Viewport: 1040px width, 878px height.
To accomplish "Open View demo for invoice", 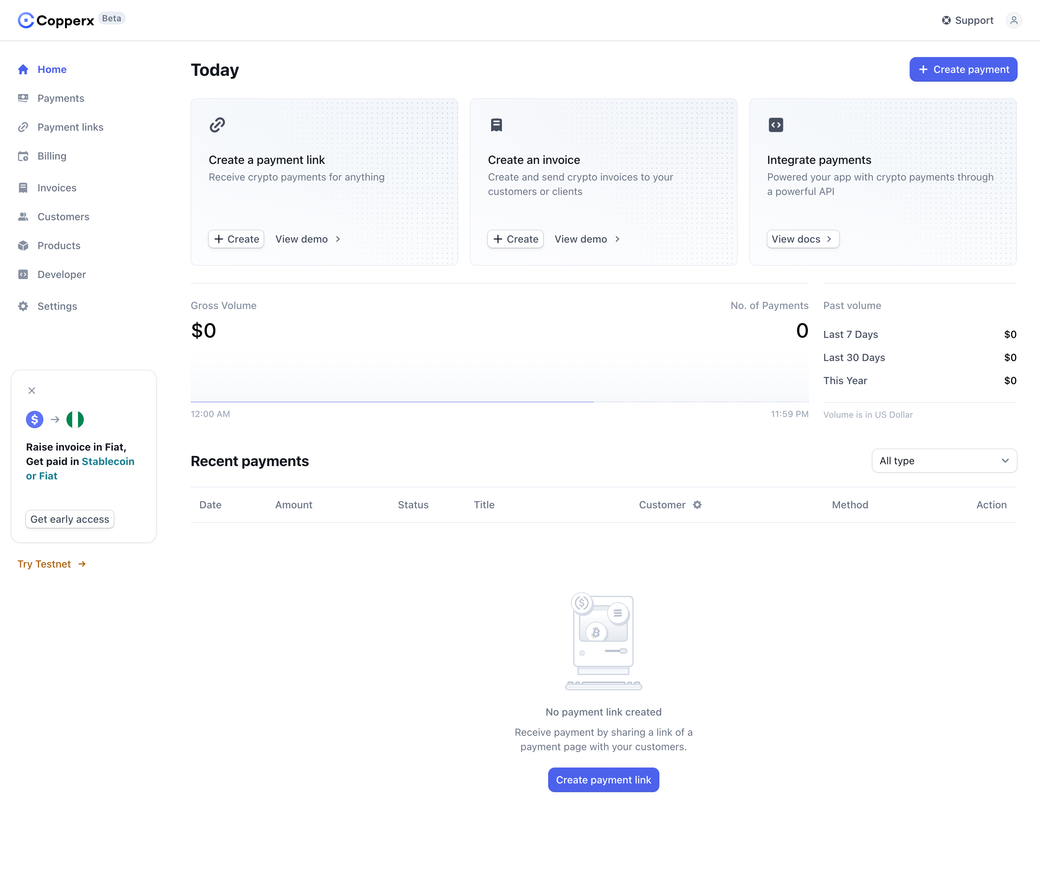I will pyautogui.click(x=588, y=239).
